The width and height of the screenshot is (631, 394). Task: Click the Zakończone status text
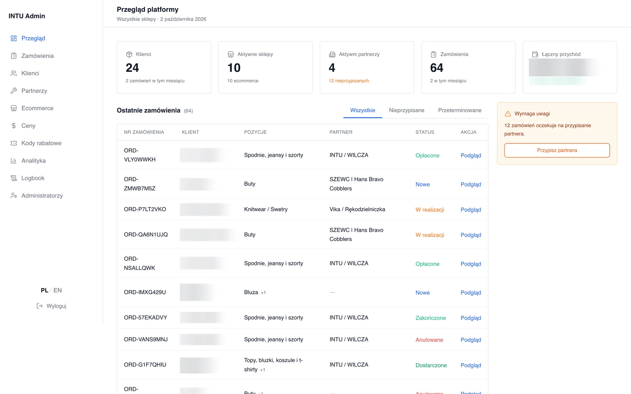point(431,318)
